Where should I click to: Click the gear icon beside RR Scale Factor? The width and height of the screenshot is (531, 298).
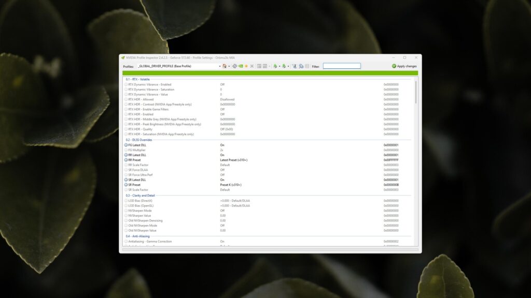coord(126,165)
